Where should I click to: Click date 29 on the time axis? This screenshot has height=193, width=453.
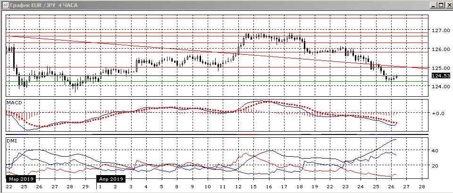coord(85,187)
